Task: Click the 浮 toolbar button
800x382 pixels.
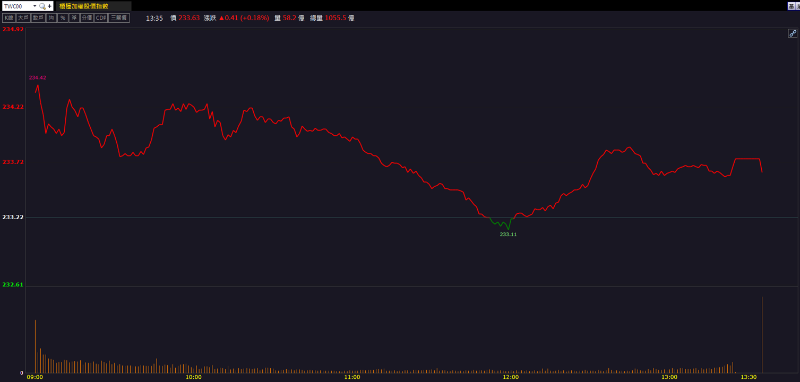Action: point(74,18)
